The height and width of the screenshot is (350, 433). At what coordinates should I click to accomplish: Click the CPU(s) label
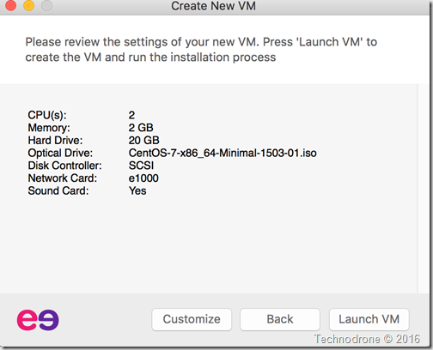point(47,115)
